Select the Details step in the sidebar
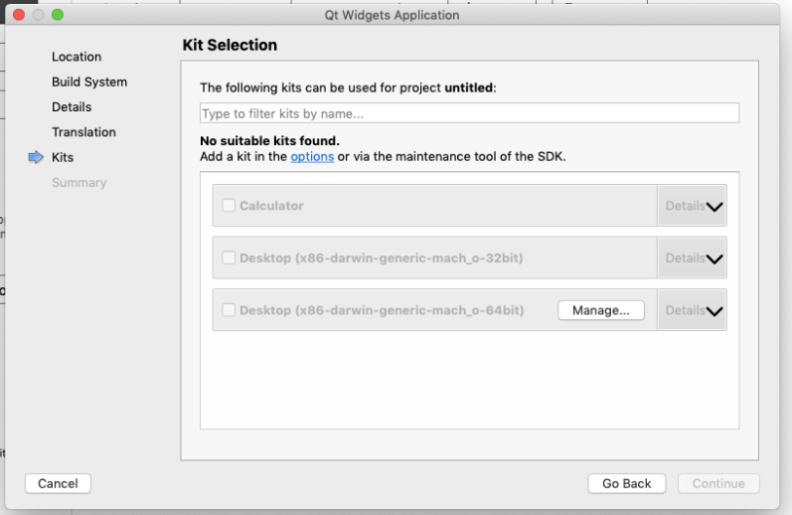The width and height of the screenshot is (792, 515). point(72,106)
